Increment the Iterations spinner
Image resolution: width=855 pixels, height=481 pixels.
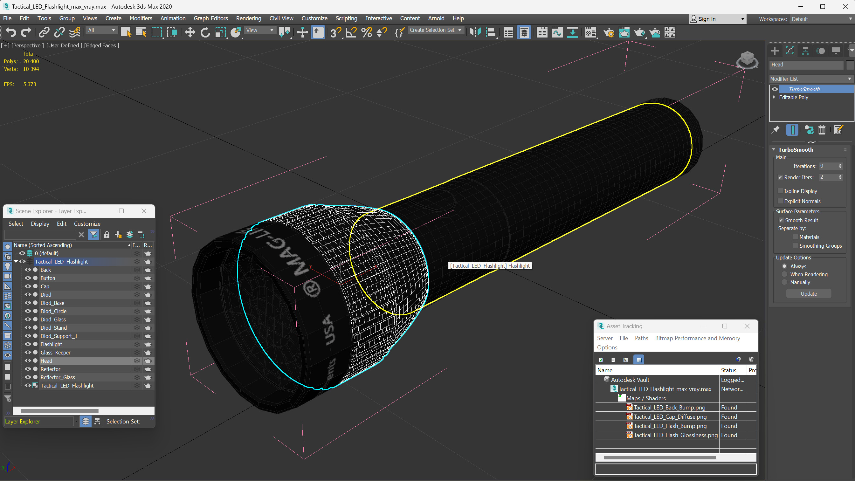[840, 164]
